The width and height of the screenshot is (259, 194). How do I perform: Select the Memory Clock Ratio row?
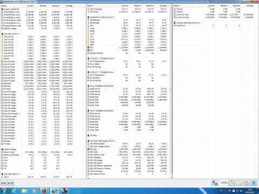click(x=37, y=155)
